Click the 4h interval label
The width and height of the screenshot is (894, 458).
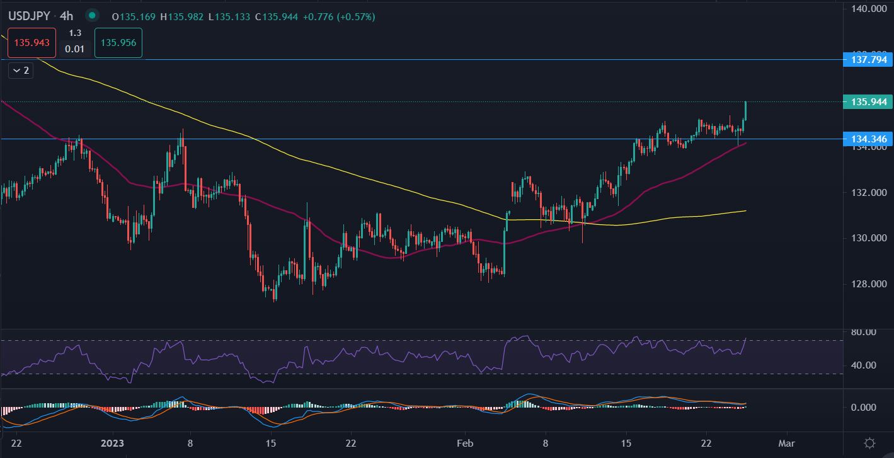click(x=66, y=16)
